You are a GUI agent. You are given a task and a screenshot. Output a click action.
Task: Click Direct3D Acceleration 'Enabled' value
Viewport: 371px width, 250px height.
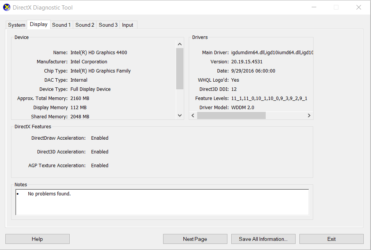tap(100, 152)
